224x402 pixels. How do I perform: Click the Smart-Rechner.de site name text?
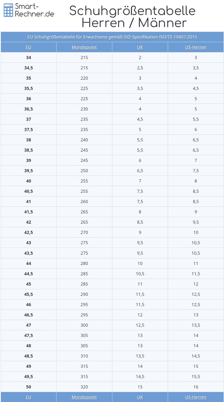pyautogui.click(x=34, y=10)
